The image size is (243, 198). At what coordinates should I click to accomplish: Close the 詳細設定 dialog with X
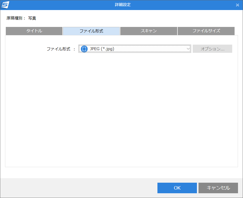(x=237, y=5)
